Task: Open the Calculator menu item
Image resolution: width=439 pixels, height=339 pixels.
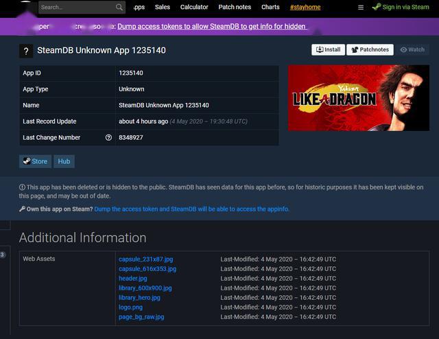Action: point(194,7)
